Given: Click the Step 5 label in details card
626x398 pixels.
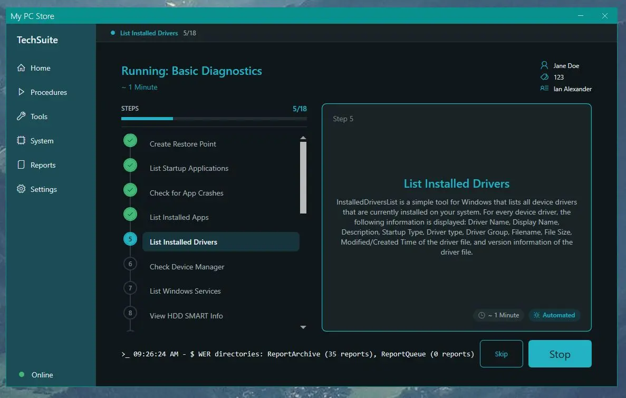Looking at the screenshot, I should point(343,119).
